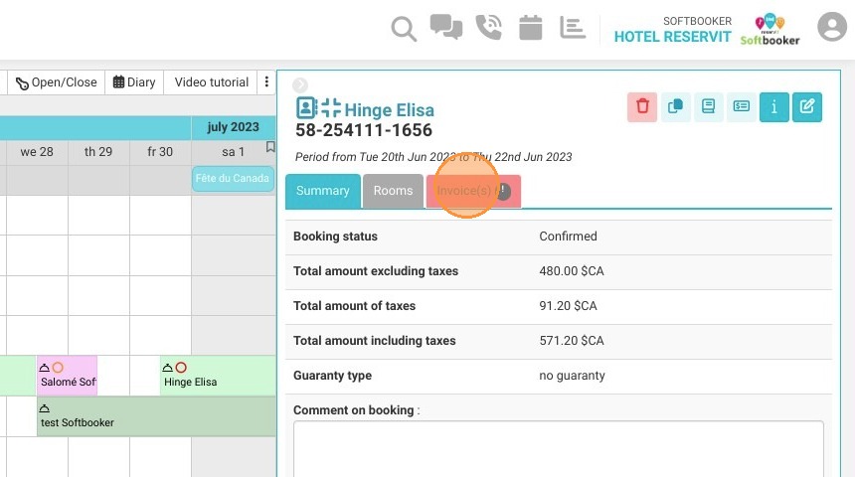855x477 pixels.
Task: Click the 480.00 $CA amount
Action: 572,271
